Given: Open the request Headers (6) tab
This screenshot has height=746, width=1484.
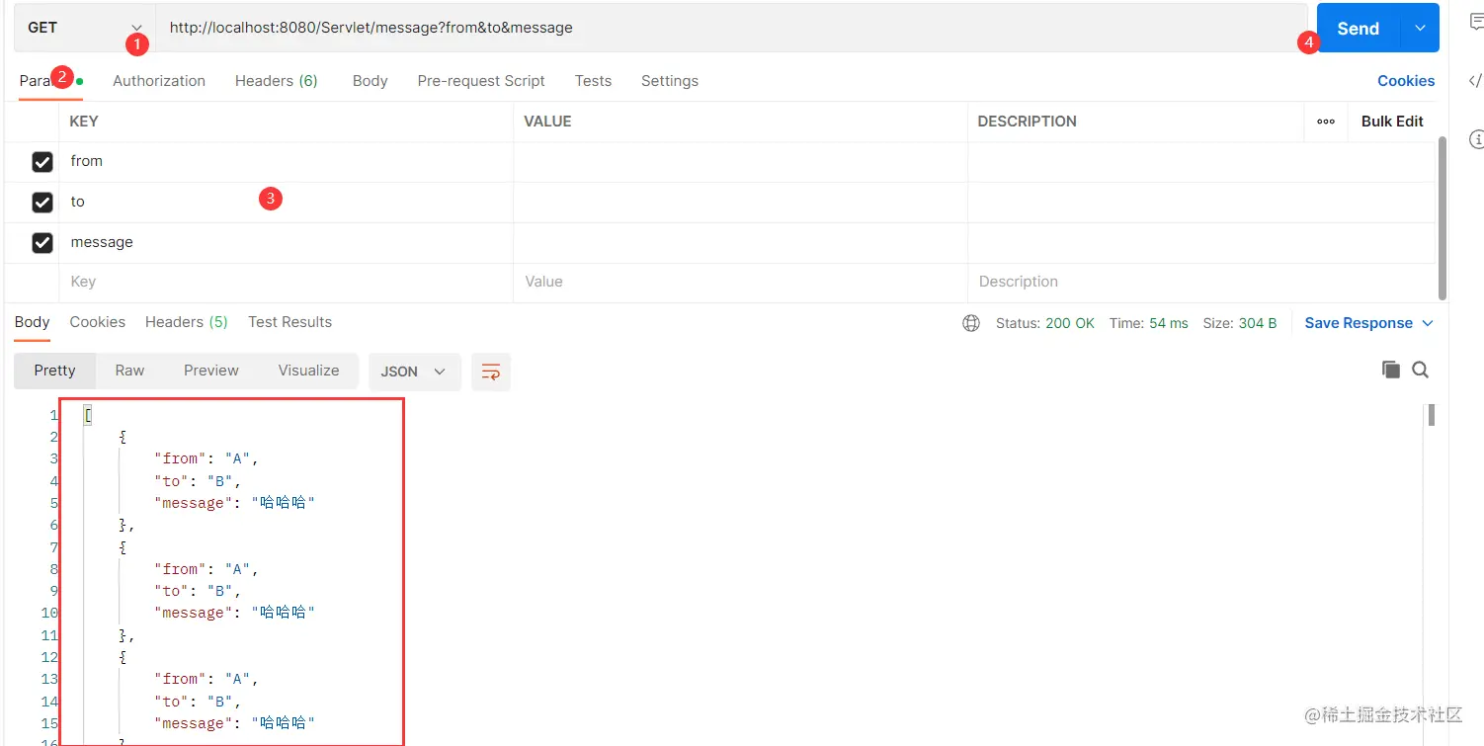Looking at the screenshot, I should (277, 81).
